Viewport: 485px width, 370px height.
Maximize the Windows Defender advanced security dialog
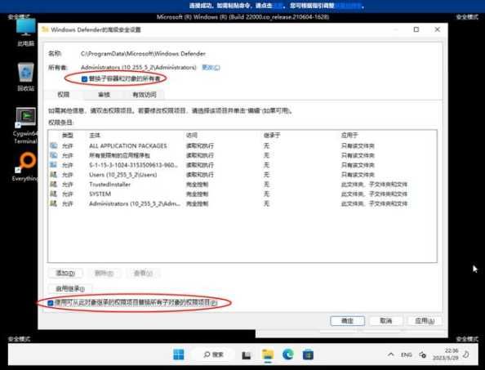[416, 29]
